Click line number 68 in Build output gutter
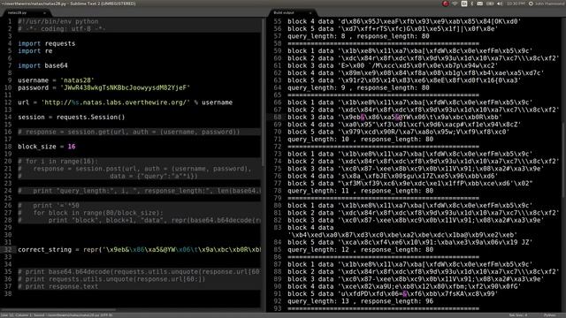The height and width of the screenshot is (318, 566). pos(277,117)
